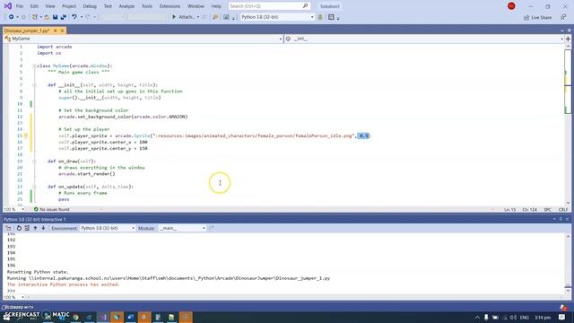Open the Window menu
This screenshot has width=574, height=323.
[196, 6]
